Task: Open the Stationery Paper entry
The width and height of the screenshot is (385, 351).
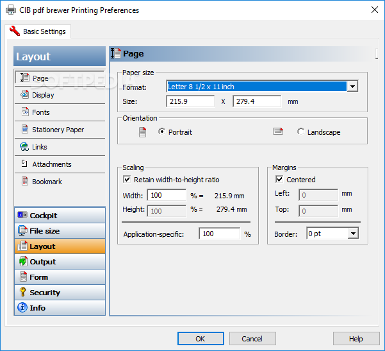Action: tap(60, 130)
